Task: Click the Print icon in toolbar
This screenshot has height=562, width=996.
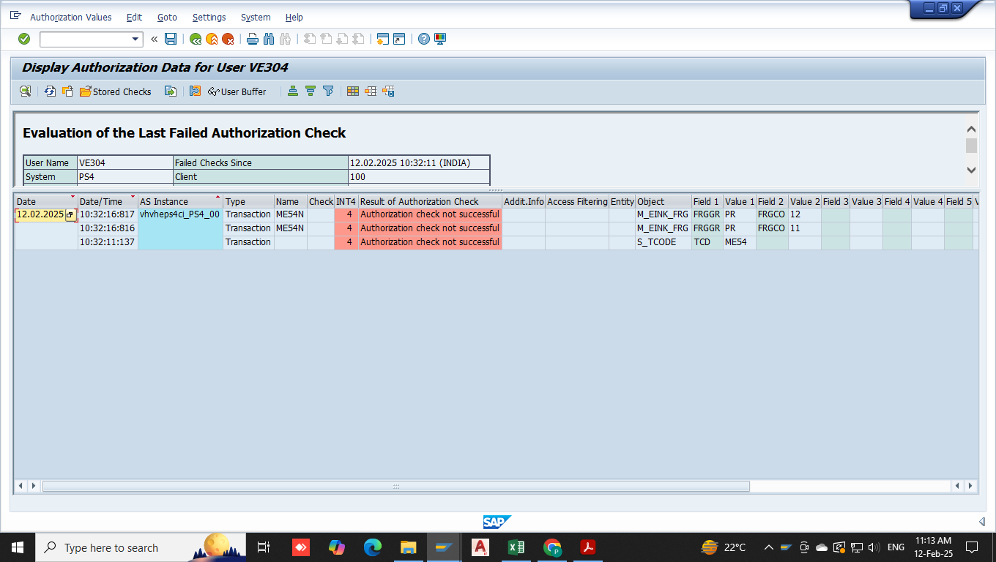Action: pos(252,39)
